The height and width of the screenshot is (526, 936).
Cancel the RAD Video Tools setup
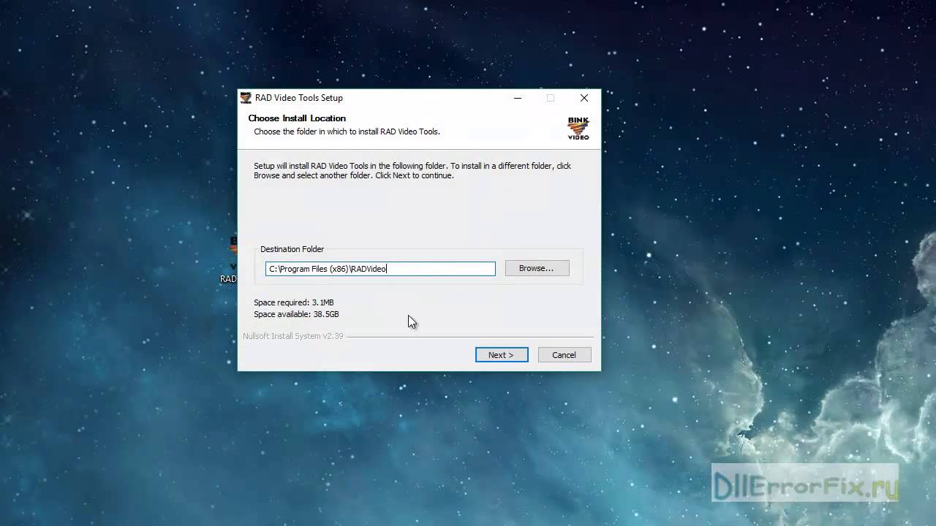point(564,355)
